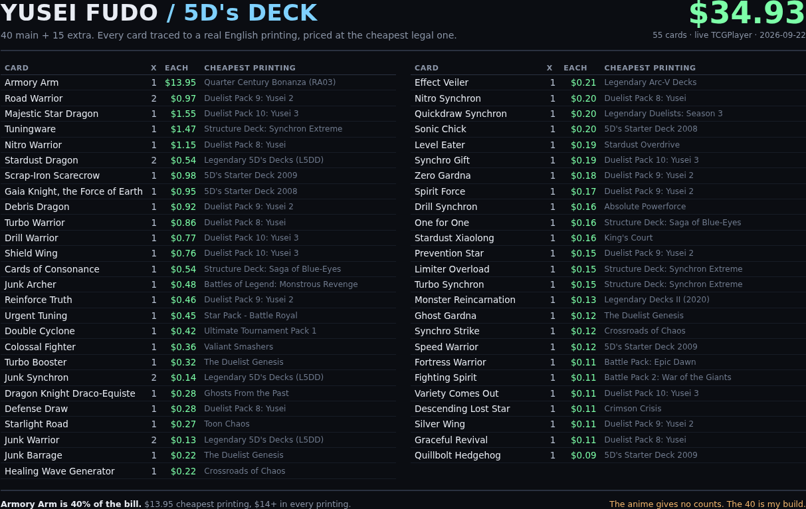Select Legendary Arc-V Decks printing
The width and height of the screenshot is (806, 509).
tap(651, 82)
